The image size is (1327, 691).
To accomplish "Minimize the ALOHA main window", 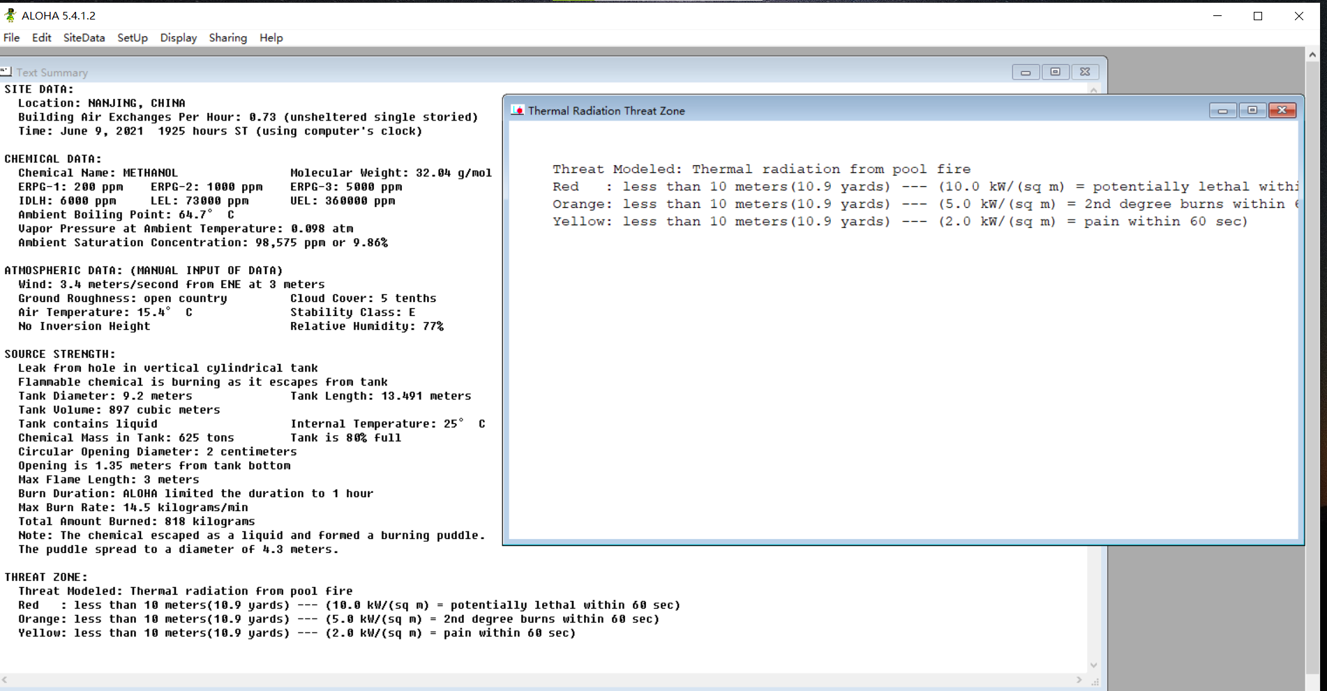I will tap(1217, 15).
